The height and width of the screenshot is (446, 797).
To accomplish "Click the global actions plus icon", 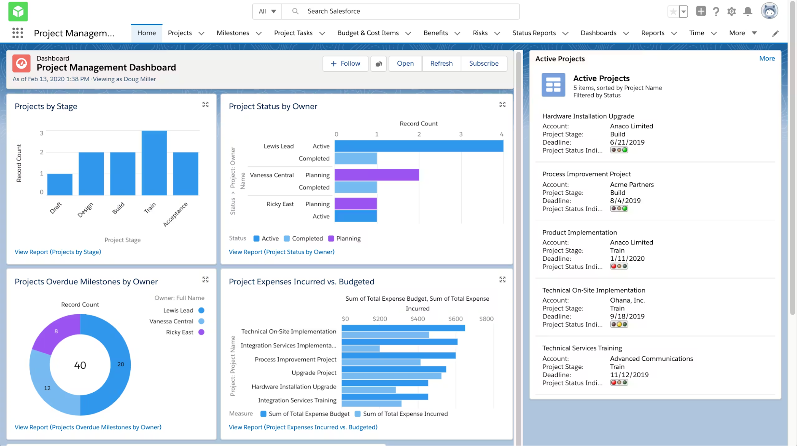I will coord(701,11).
